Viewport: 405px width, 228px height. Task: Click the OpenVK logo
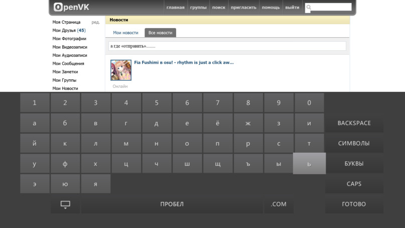[71, 7]
